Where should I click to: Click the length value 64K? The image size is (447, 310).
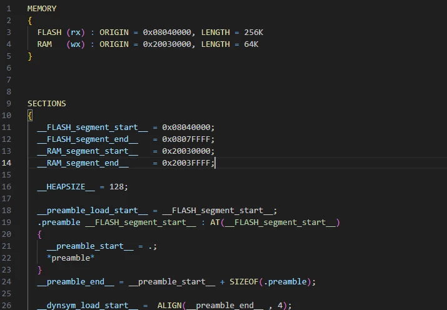click(x=251, y=44)
